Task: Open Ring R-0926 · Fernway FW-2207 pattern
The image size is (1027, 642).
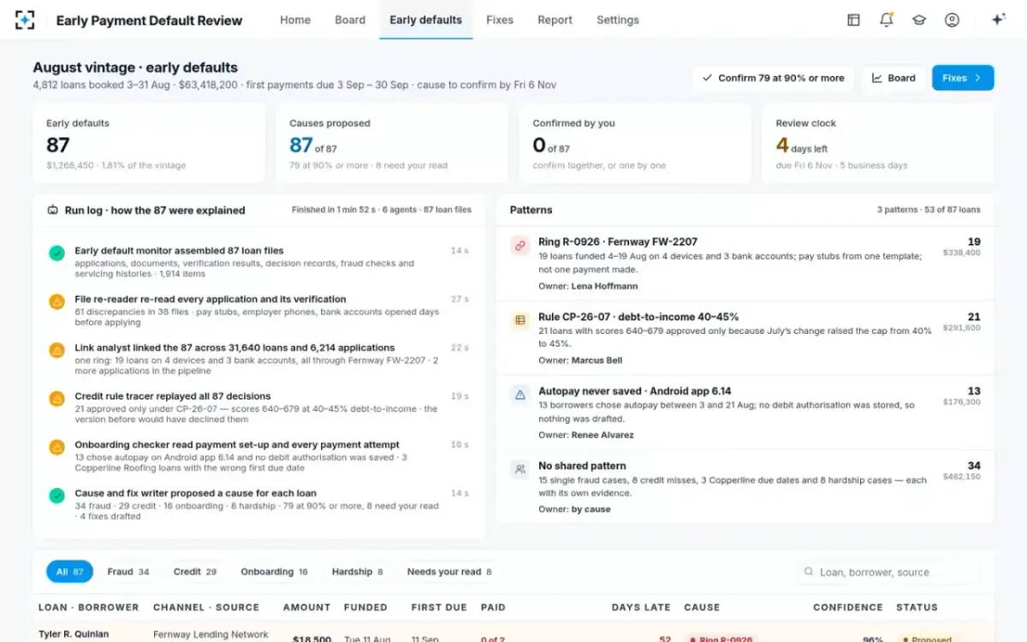Action: 745,264
